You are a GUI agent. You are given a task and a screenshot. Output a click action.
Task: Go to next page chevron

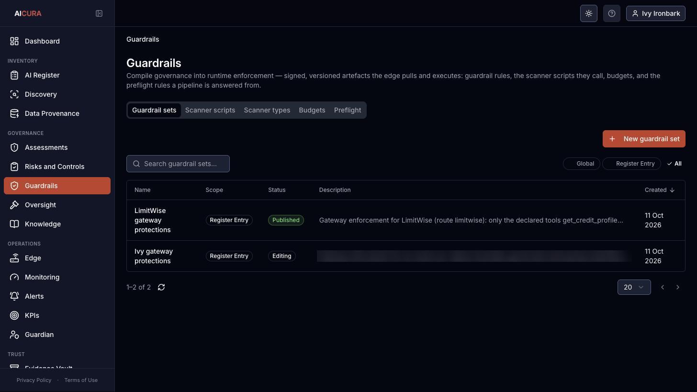677,287
